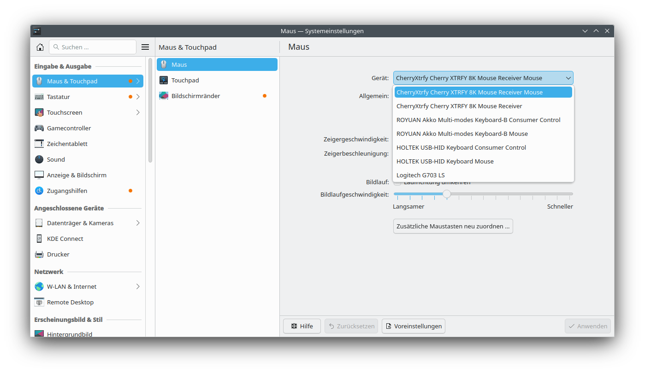This screenshot has width=645, height=373.
Task: Click the Datenträger & Kameras drive icon
Action: point(39,223)
